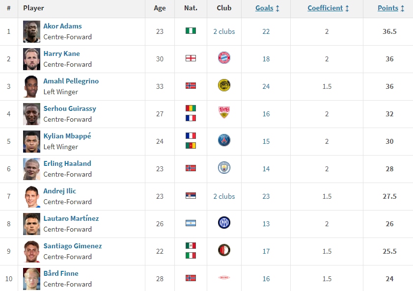
Task: Click Kylian Mbappé's portrait thumbnail
Action: point(31,141)
